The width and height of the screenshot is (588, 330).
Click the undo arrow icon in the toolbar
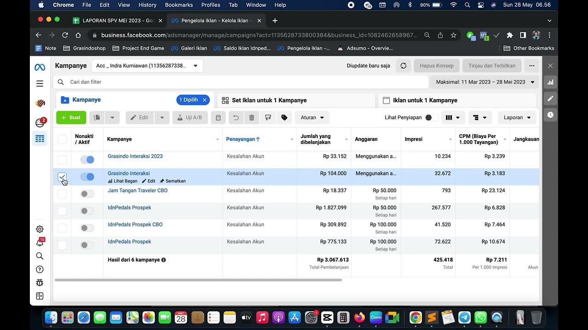click(x=236, y=117)
